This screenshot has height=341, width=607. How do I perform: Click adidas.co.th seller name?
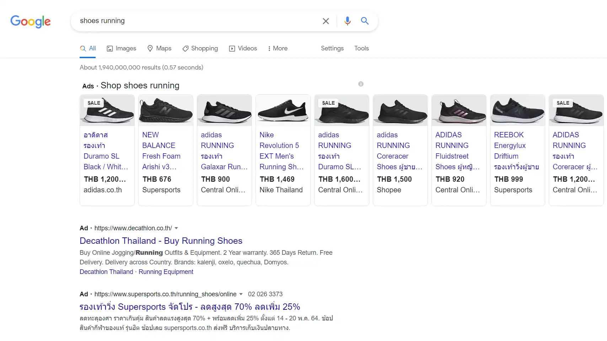point(103,190)
